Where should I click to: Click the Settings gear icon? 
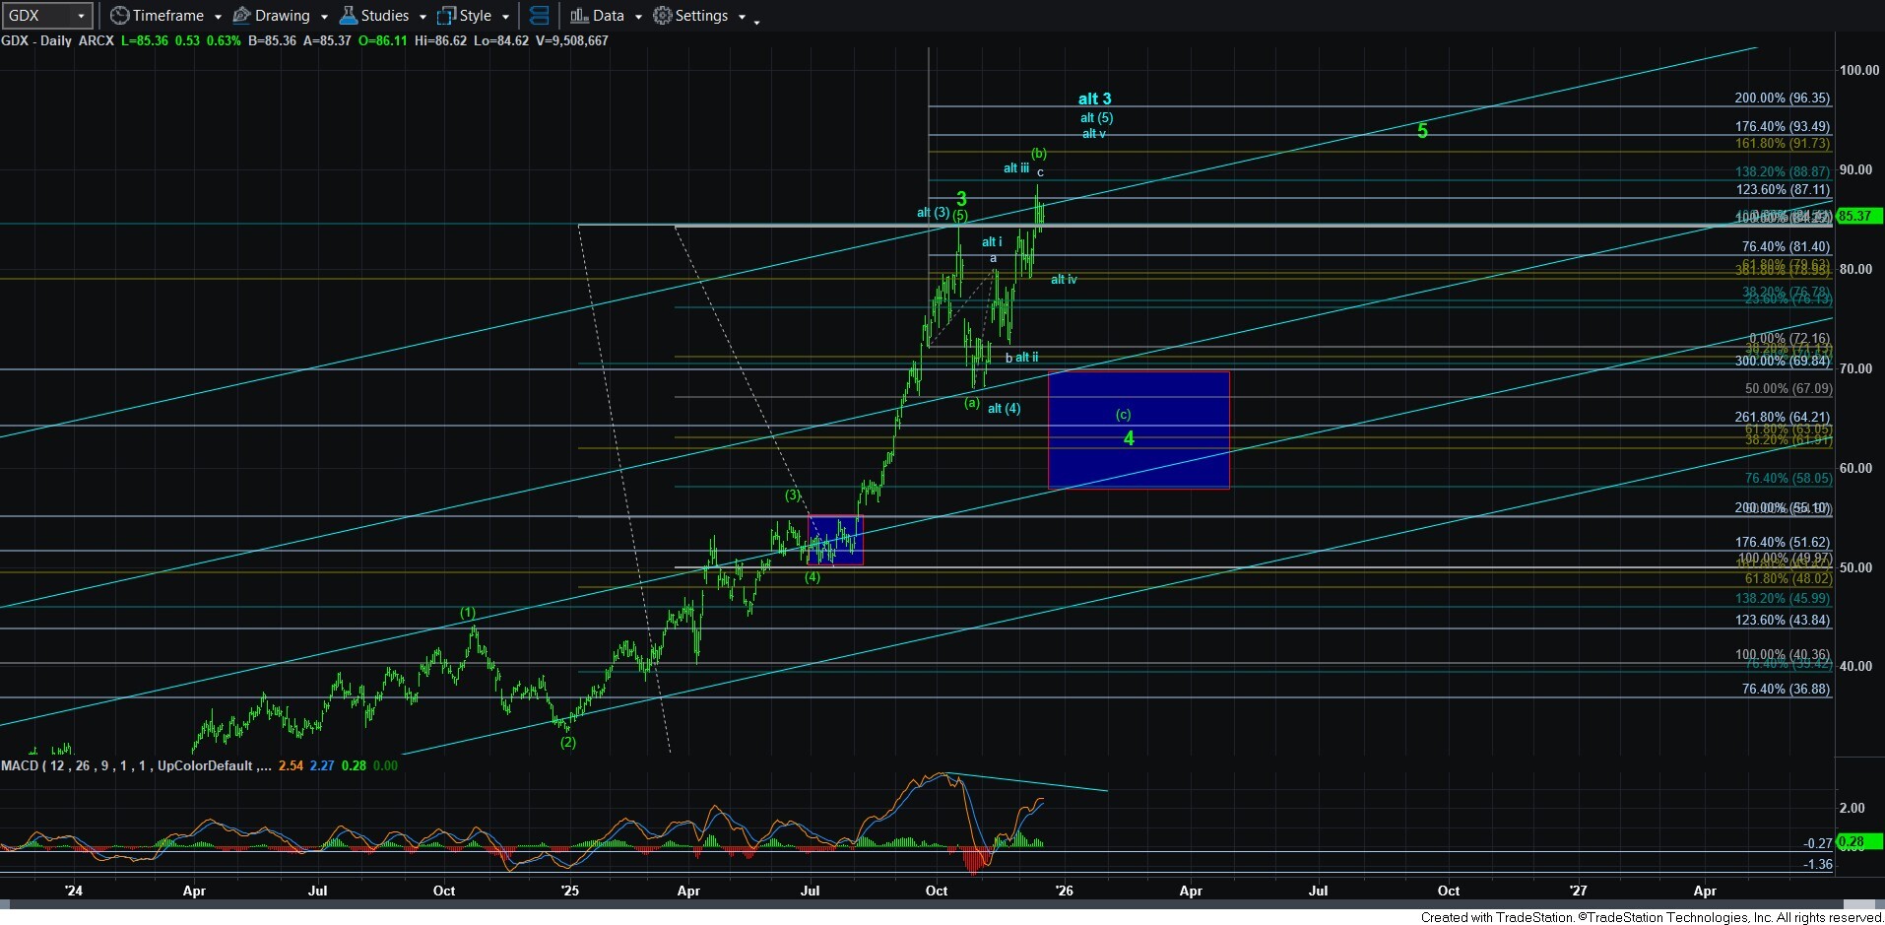[x=663, y=16]
